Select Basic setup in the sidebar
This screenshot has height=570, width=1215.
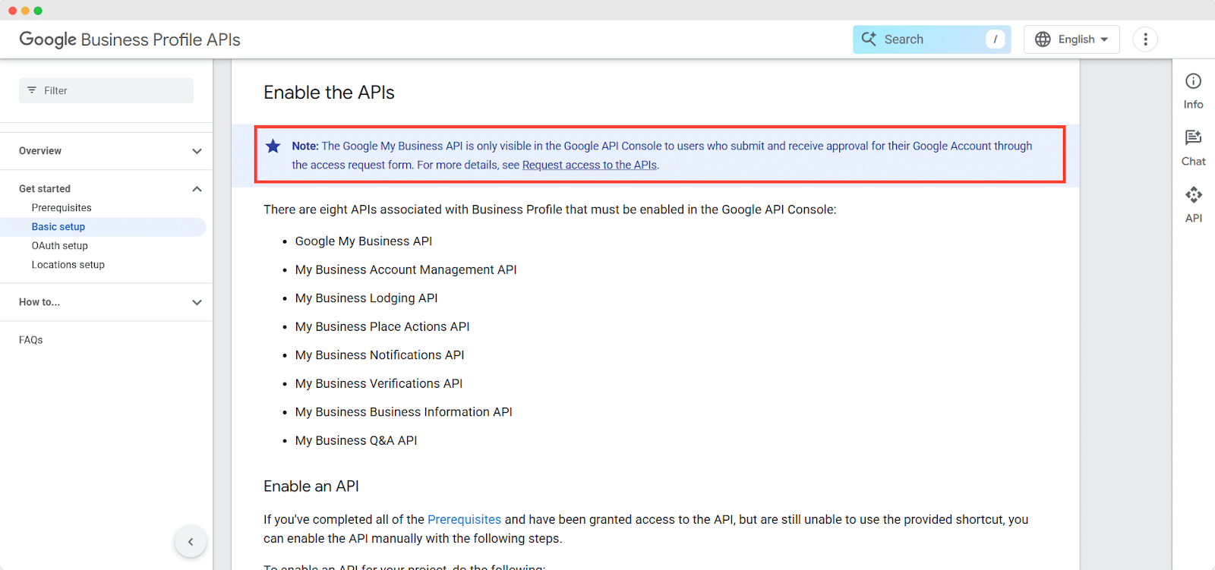pyautogui.click(x=58, y=227)
